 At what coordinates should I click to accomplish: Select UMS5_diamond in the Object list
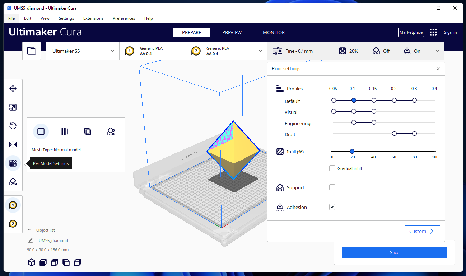click(53, 241)
